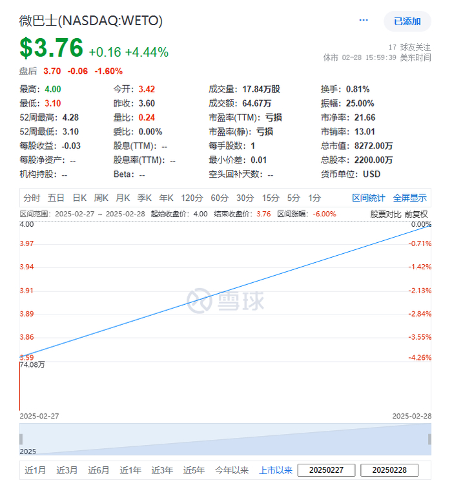This screenshot has width=452, height=487.
Task: Select the 月K chart tab
Action: [x=123, y=198]
